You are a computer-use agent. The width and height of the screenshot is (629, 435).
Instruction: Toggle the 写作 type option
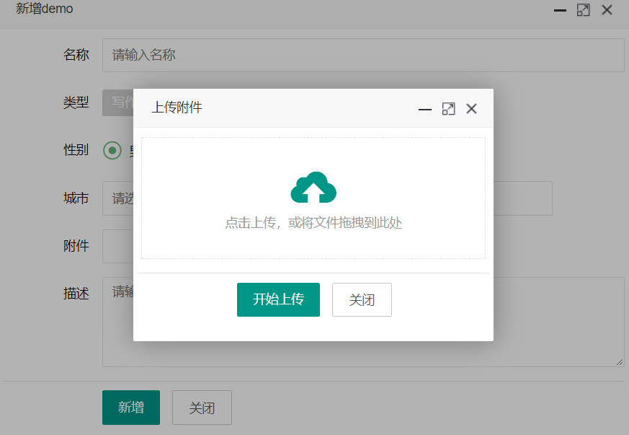click(x=118, y=102)
